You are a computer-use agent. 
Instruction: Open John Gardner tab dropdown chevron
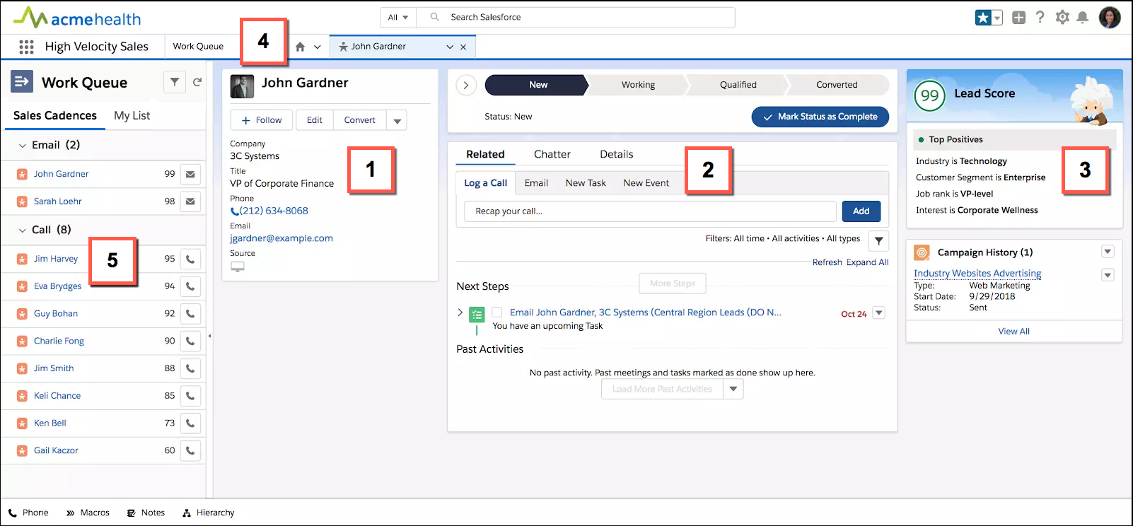point(450,47)
